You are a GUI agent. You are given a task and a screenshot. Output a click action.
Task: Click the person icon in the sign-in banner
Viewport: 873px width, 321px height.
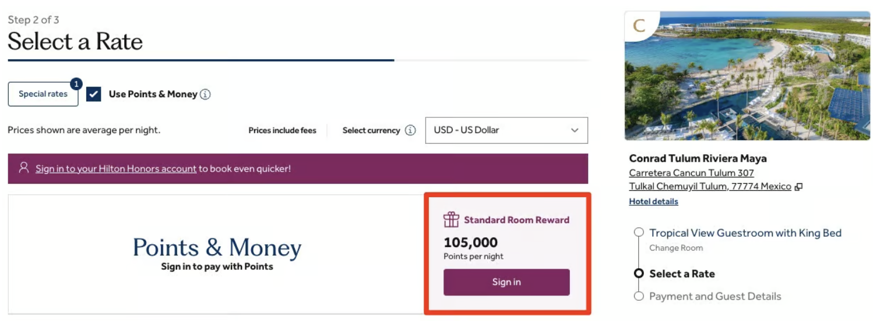pyautogui.click(x=23, y=168)
